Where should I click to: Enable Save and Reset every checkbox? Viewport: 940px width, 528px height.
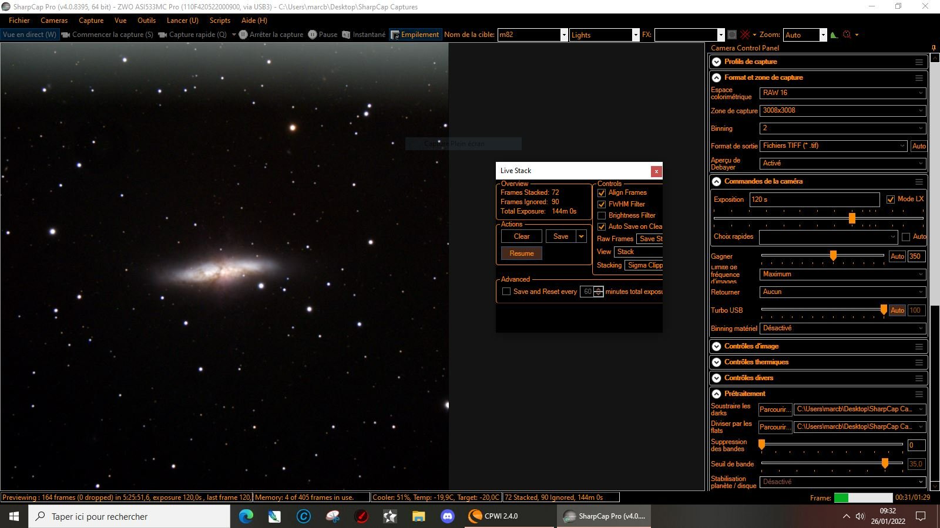point(506,292)
